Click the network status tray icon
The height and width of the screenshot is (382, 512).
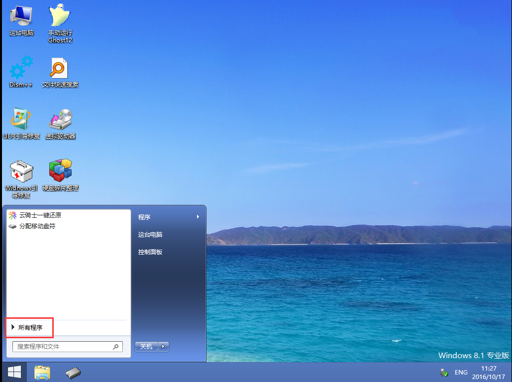pyautogui.click(x=444, y=372)
